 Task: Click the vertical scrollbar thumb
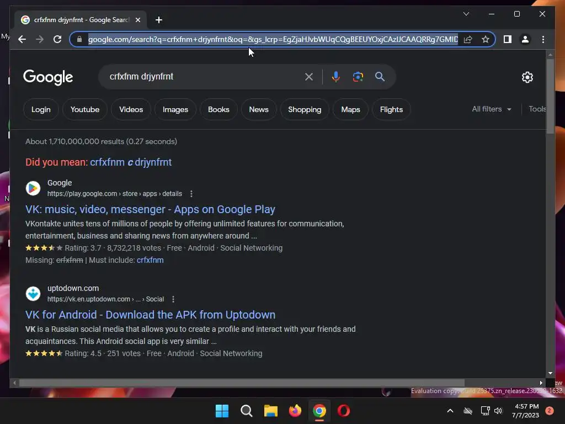click(550, 96)
